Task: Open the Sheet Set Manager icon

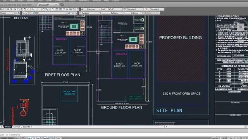Action: 67,9
